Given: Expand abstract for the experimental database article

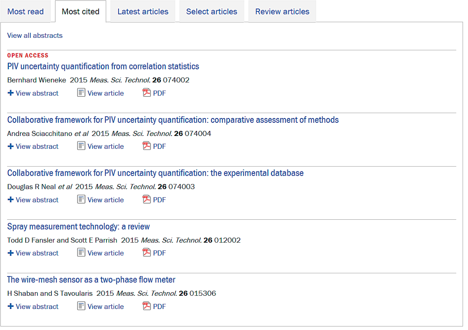Looking at the screenshot, I should 33,200.
